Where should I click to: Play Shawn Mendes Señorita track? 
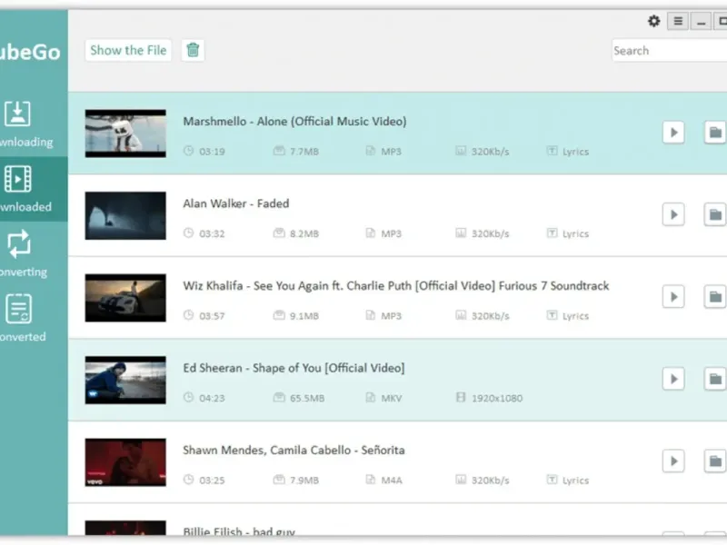[x=673, y=461]
